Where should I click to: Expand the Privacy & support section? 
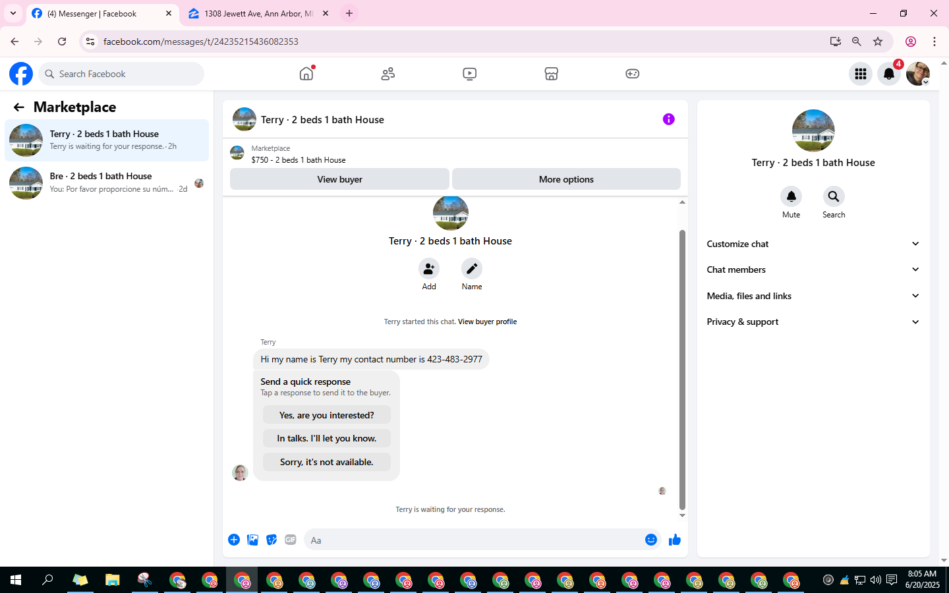click(x=813, y=322)
